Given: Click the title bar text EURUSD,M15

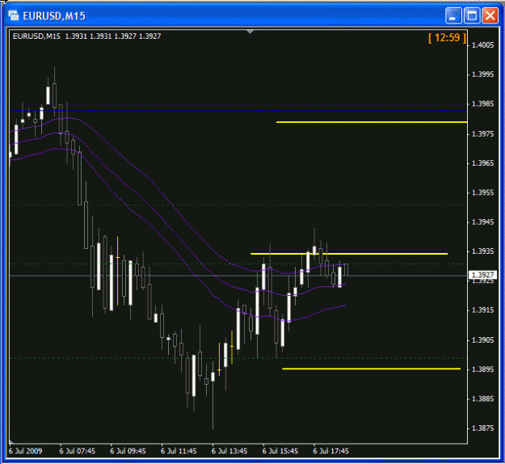Looking at the screenshot, I should coord(54,16).
